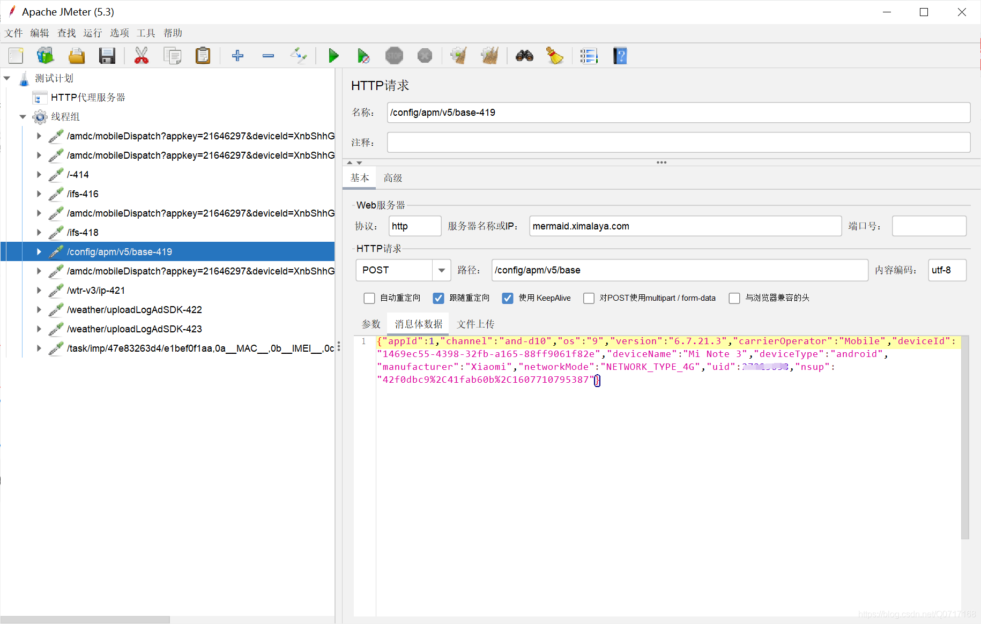Switch to the 基本 tab
The height and width of the screenshot is (624, 981).
[359, 178]
